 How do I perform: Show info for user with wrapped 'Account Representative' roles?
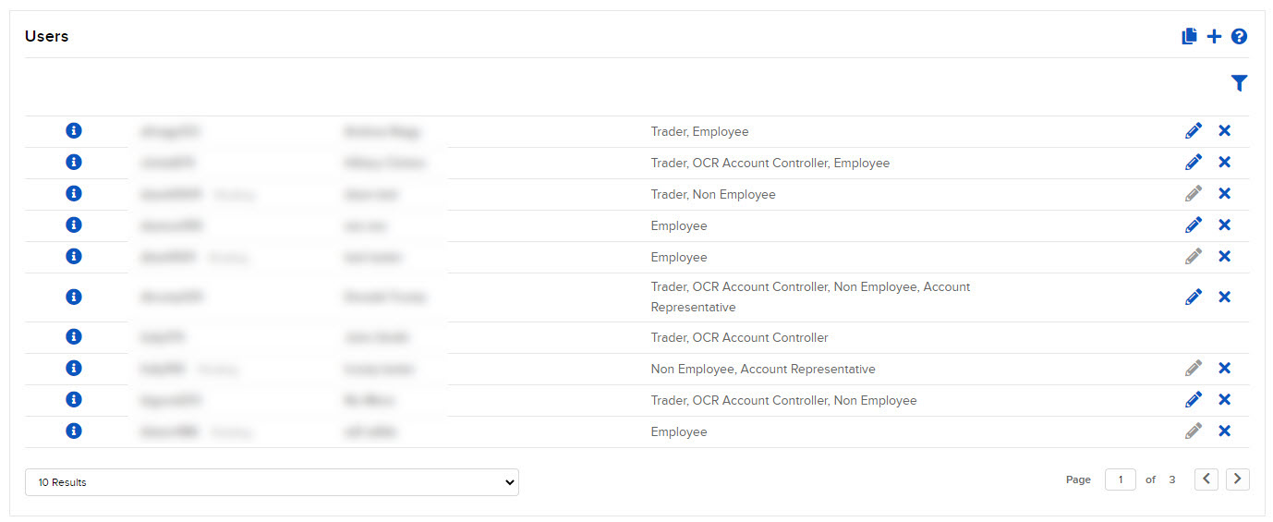[74, 297]
